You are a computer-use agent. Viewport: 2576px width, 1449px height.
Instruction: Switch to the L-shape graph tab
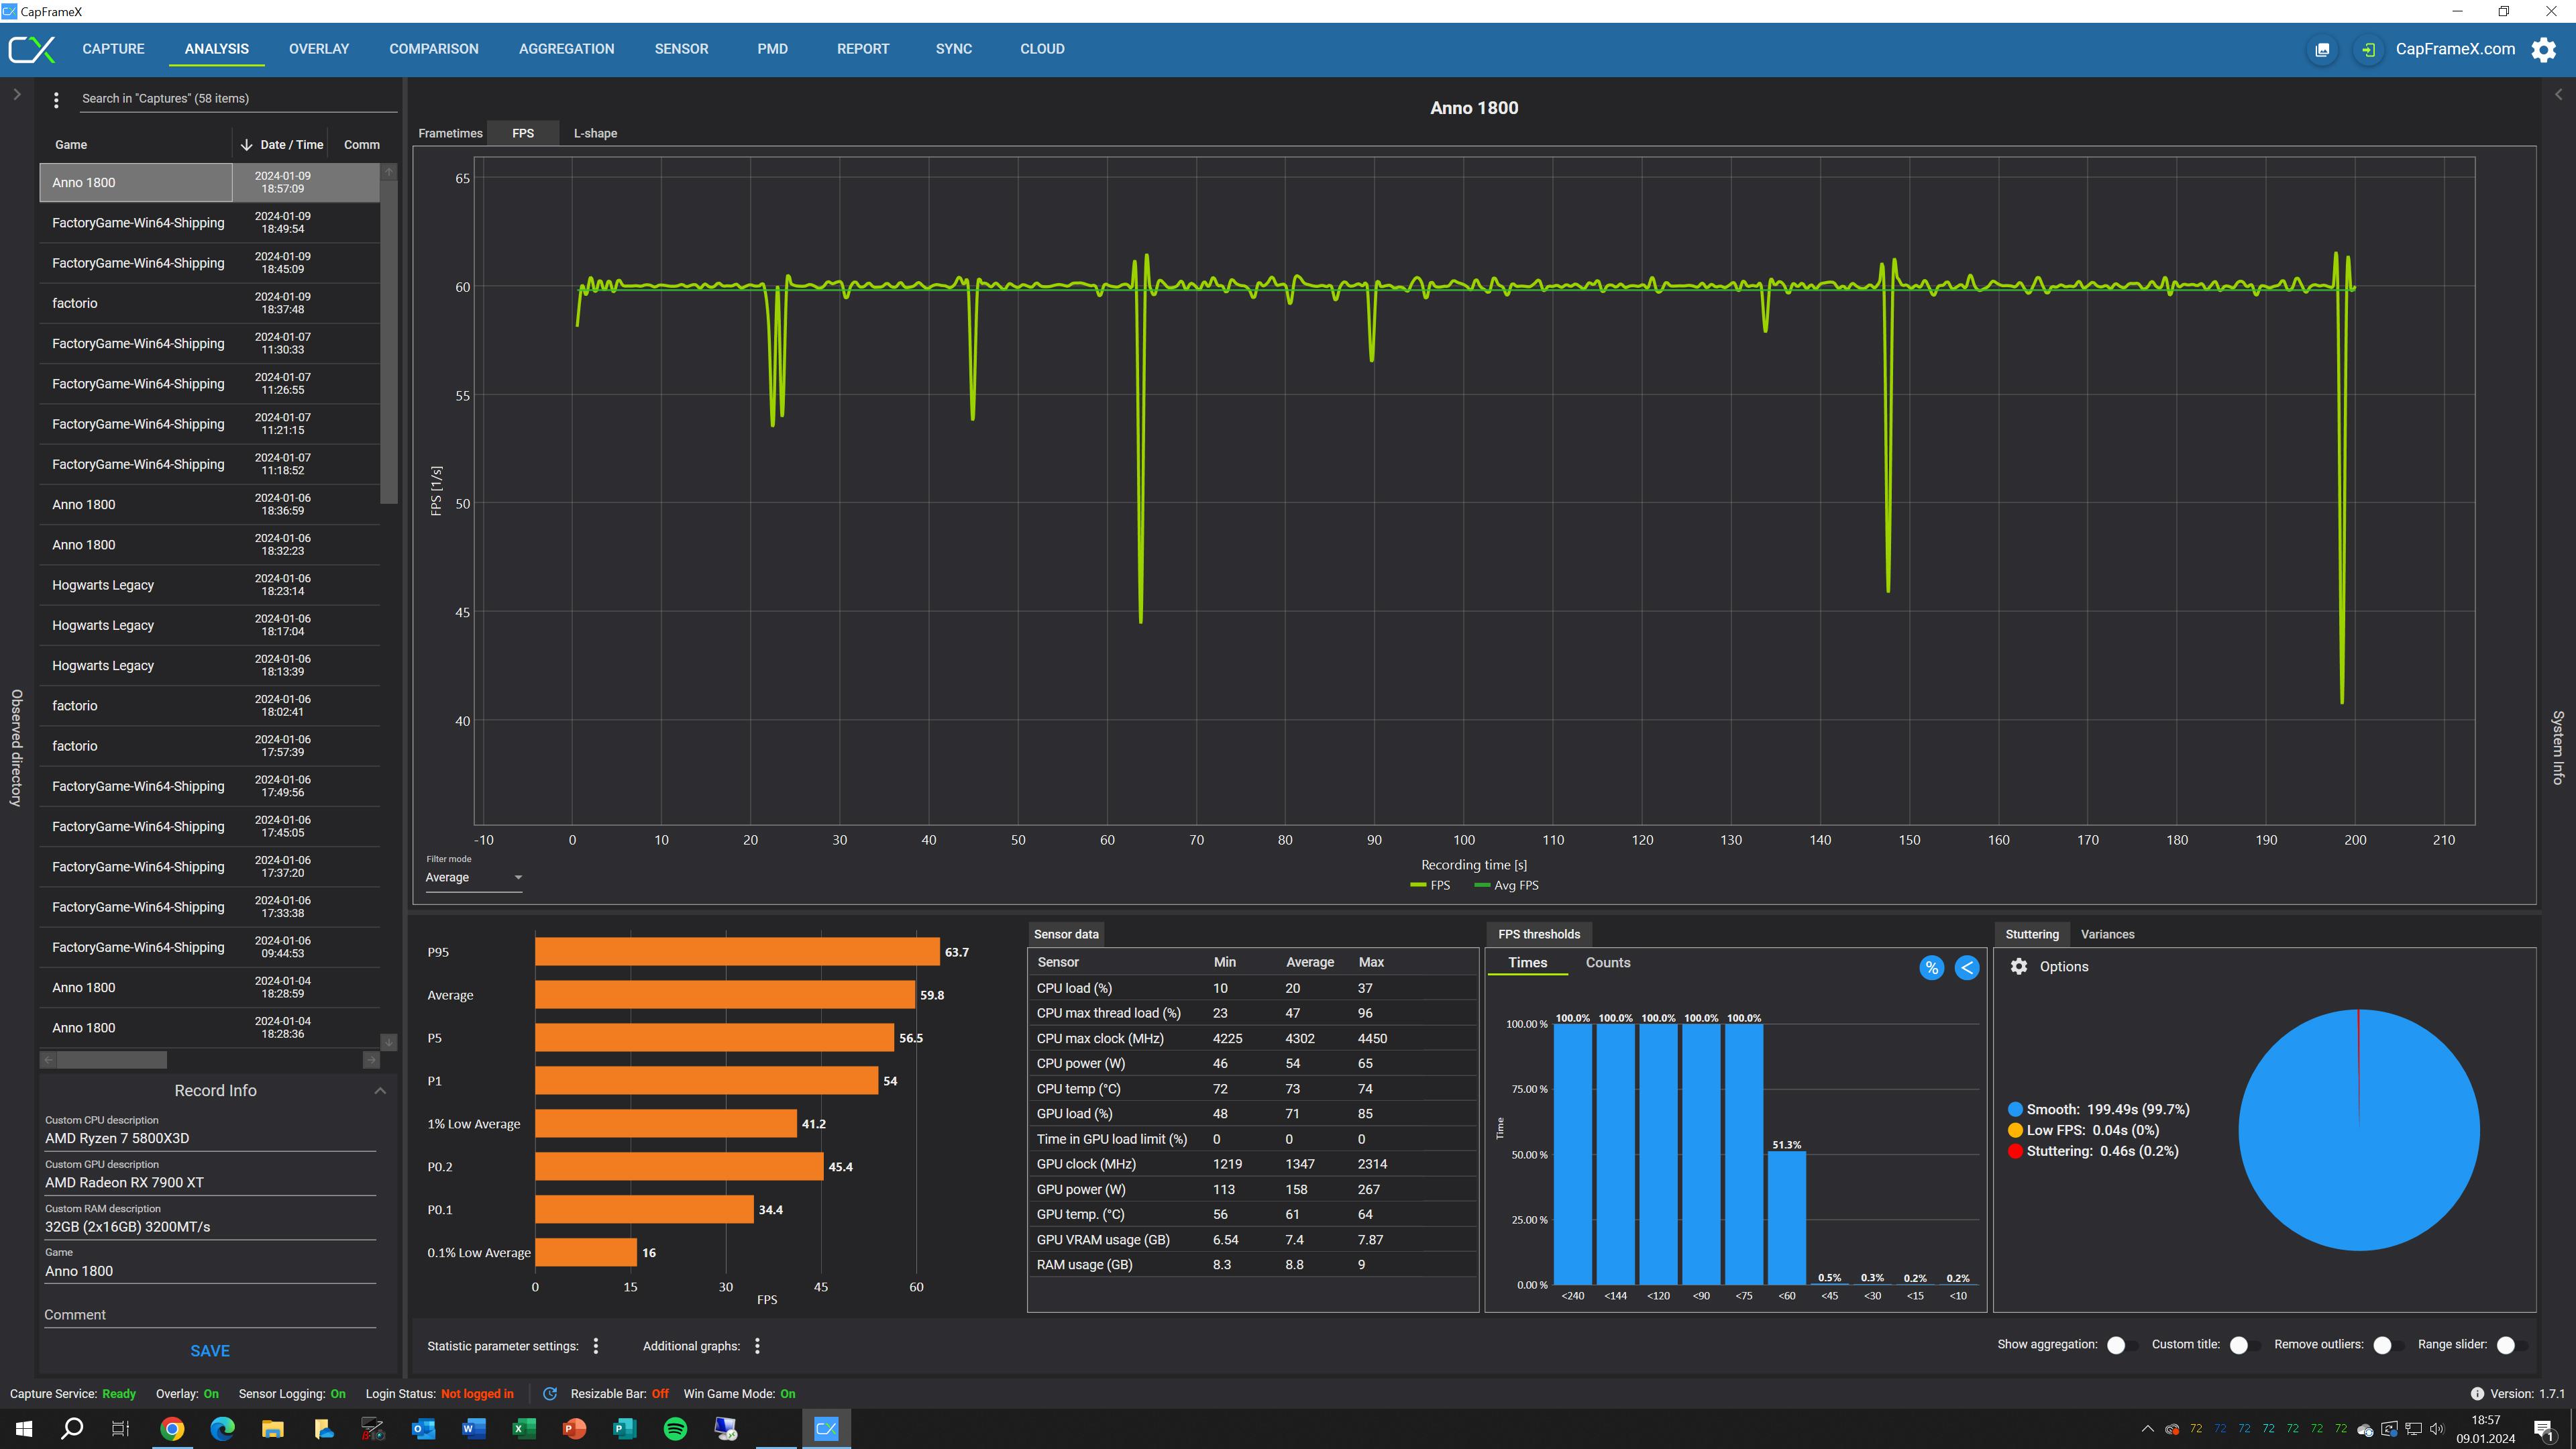595,133
